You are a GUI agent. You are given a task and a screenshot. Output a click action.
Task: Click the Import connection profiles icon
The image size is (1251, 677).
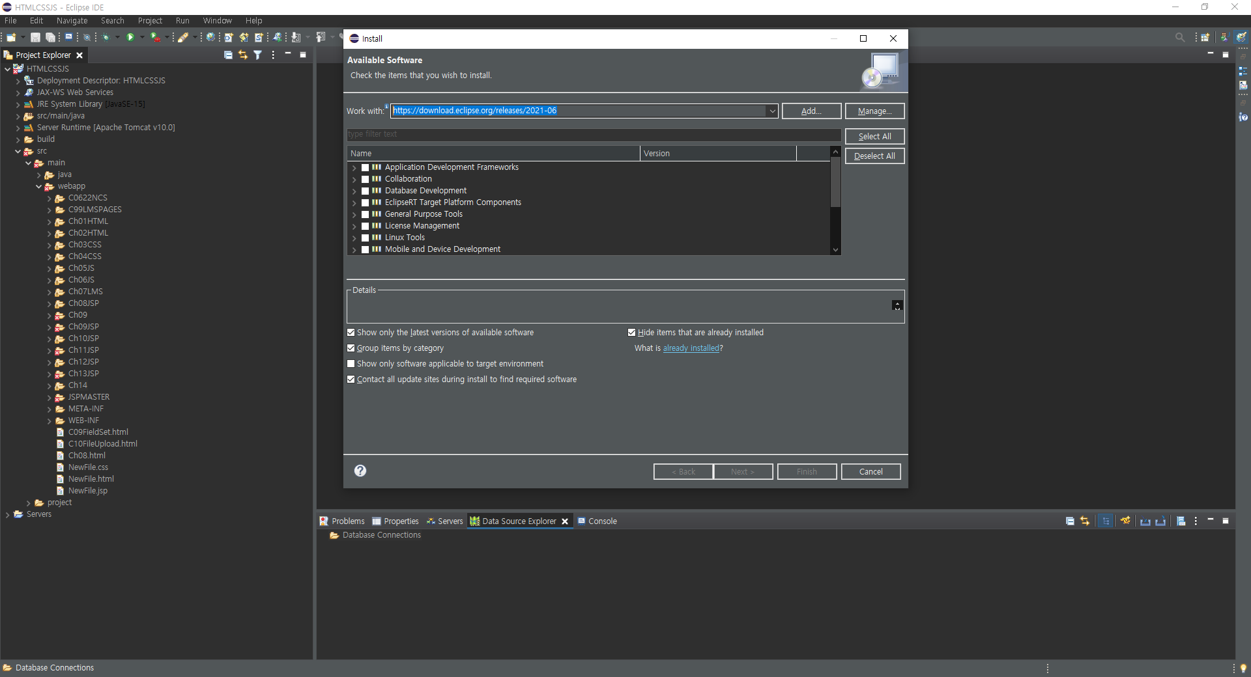1145,521
